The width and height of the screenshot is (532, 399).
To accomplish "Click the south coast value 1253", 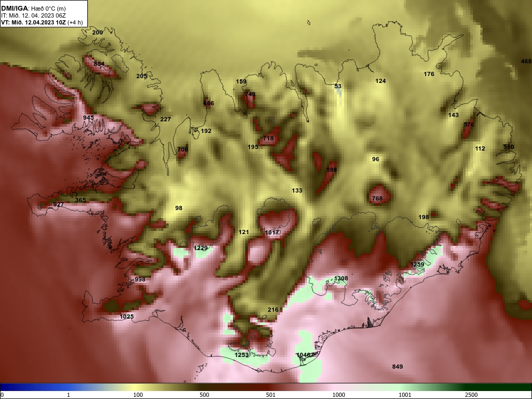I will point(242,355).
